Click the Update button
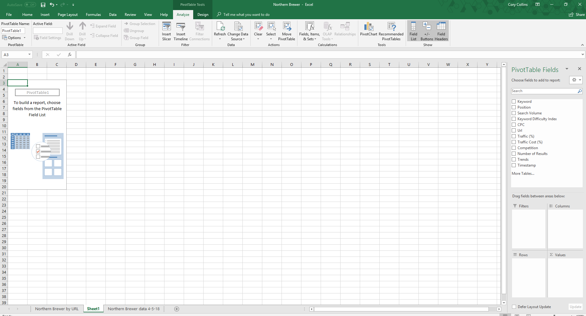 (576, 307)
